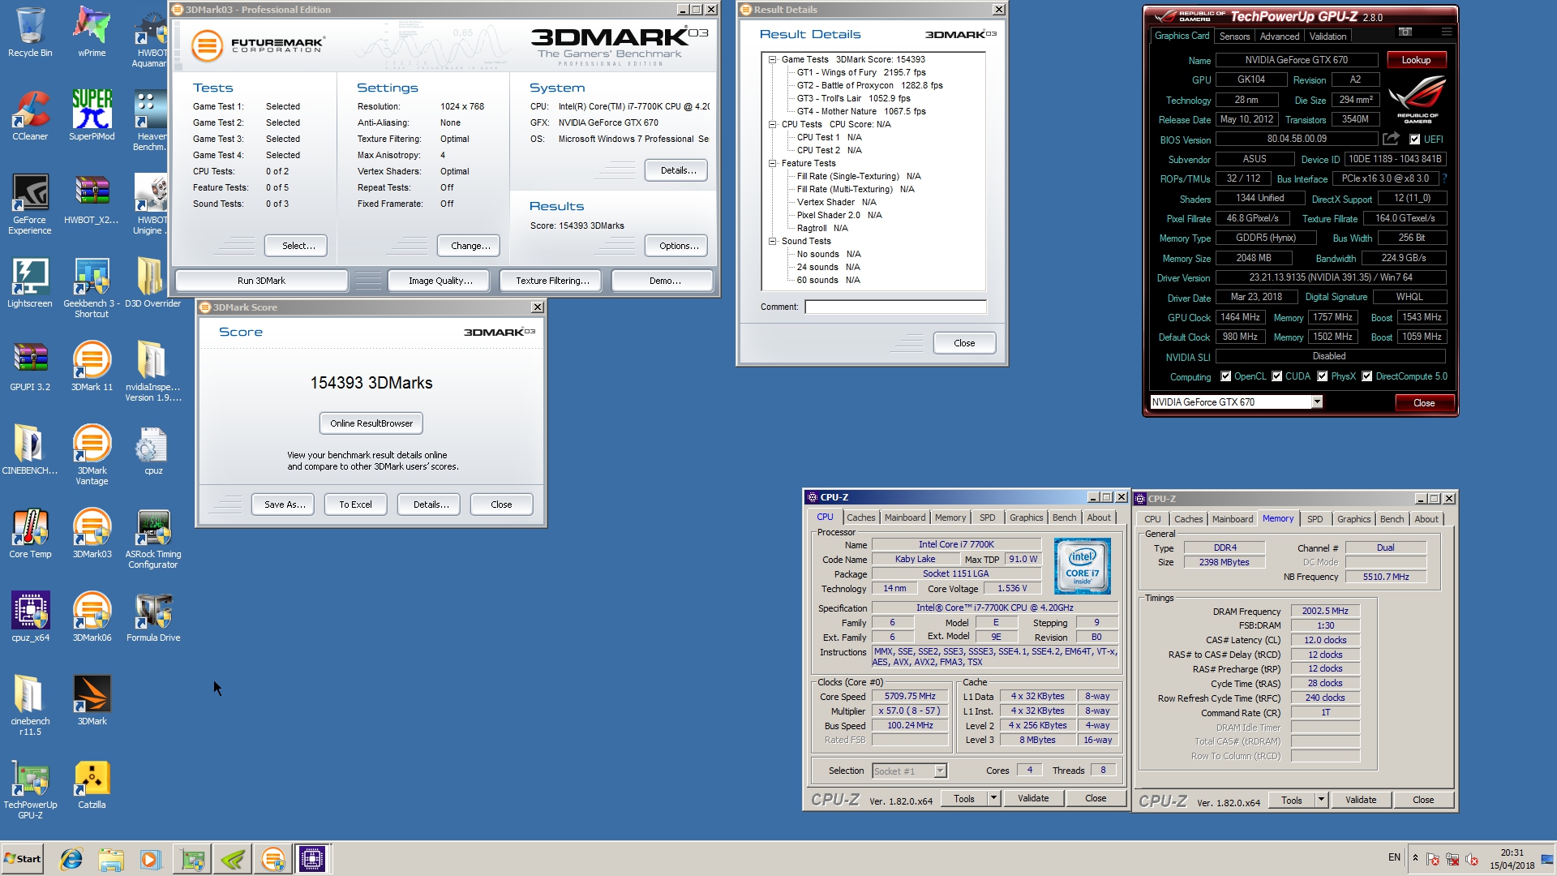
Task: Click the To Excel button
Action: pyautogui.click(x=355, y=505)
